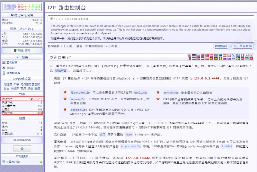
Task: Click the i2p-projekt.i2p link
Action: coord(80,93)
